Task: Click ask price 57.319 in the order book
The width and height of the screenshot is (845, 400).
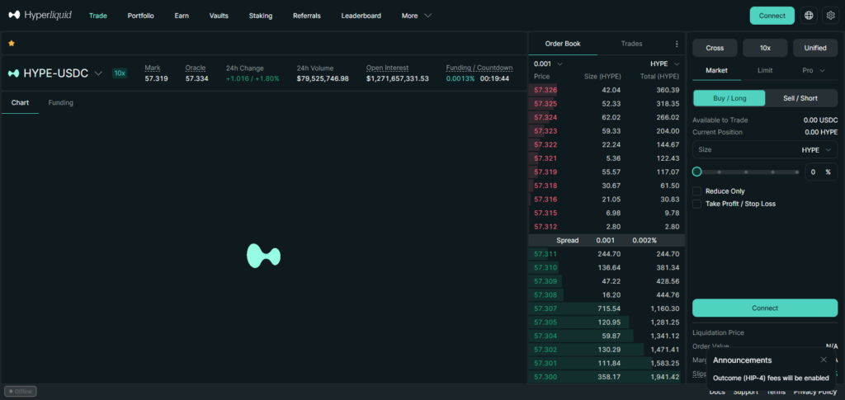Action: tap(545, 172)
